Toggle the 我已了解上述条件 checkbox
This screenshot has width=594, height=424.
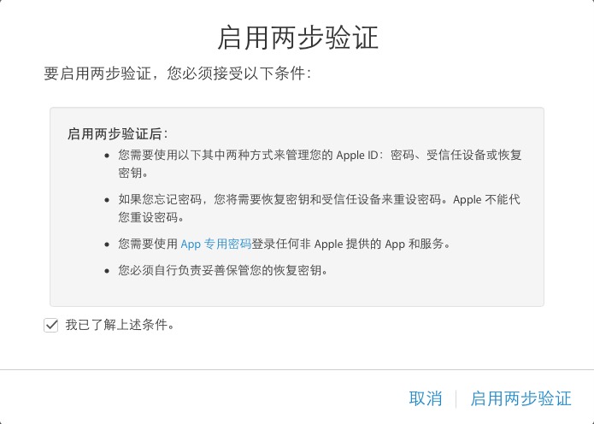coord(50,325)
